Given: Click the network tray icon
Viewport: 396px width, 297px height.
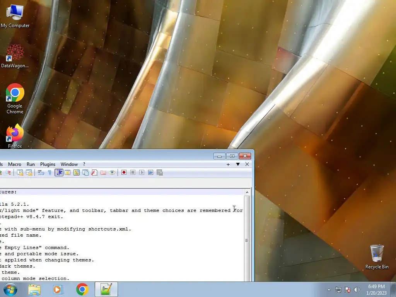Looking at the screenshot, I should point(338,290).
